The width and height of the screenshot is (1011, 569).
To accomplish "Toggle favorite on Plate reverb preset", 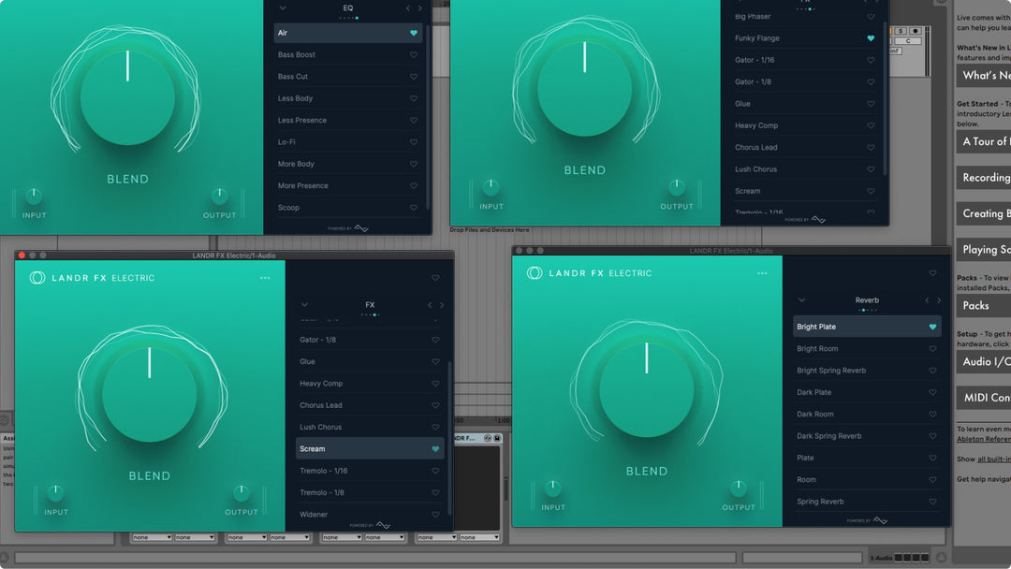I will (x=932, y=459).
